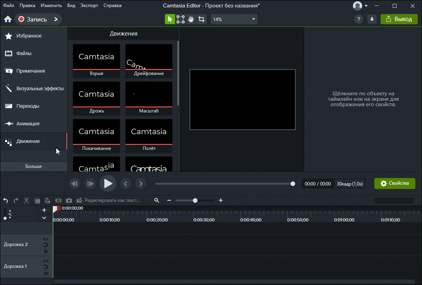Click the timeline zoom slider handle
This screenshot has height=285, width=422.
(195, 200)
